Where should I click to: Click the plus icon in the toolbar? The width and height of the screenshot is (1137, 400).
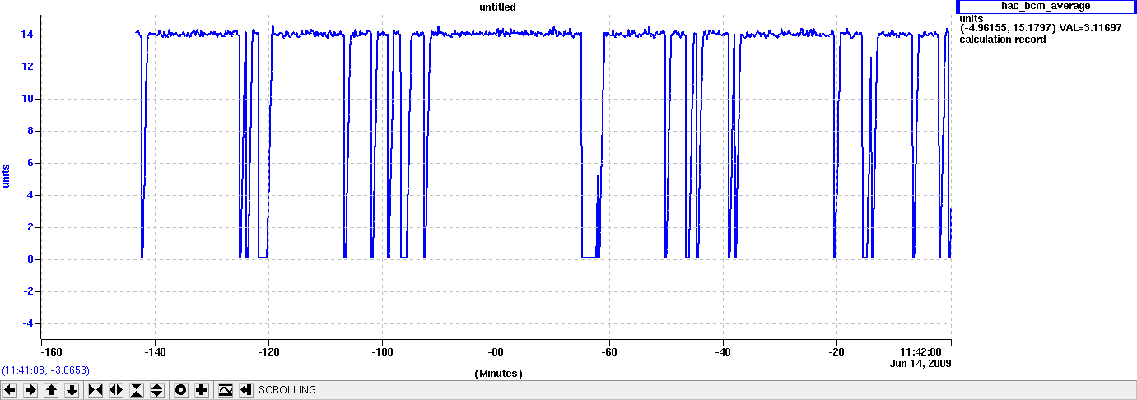(x=202, y=390)
